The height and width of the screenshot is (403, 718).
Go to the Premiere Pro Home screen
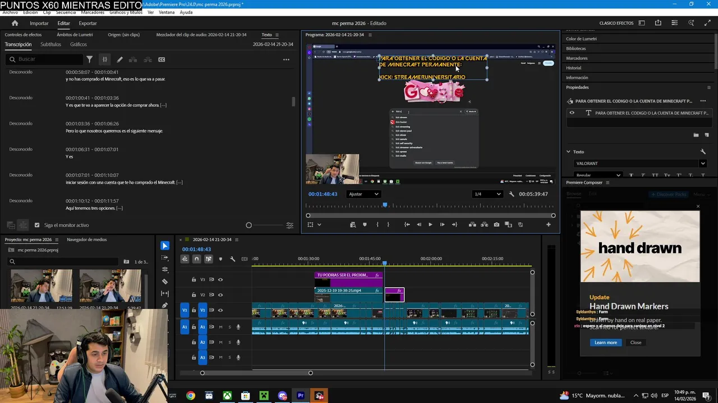(15, 23)
